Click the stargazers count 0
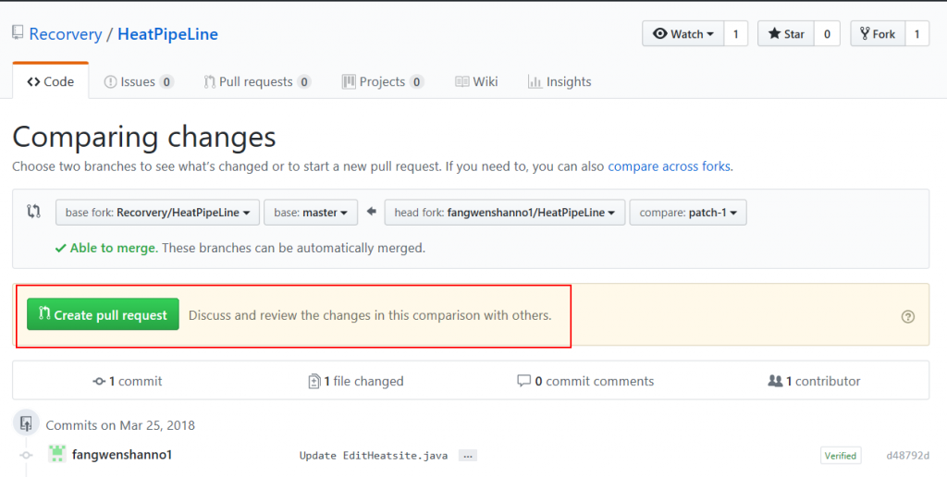 [x=827, y=34]
